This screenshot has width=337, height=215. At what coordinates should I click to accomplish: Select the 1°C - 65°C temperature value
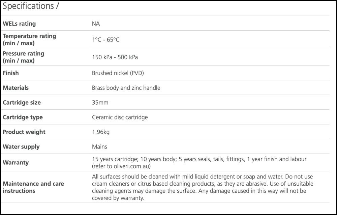[105, 40]
